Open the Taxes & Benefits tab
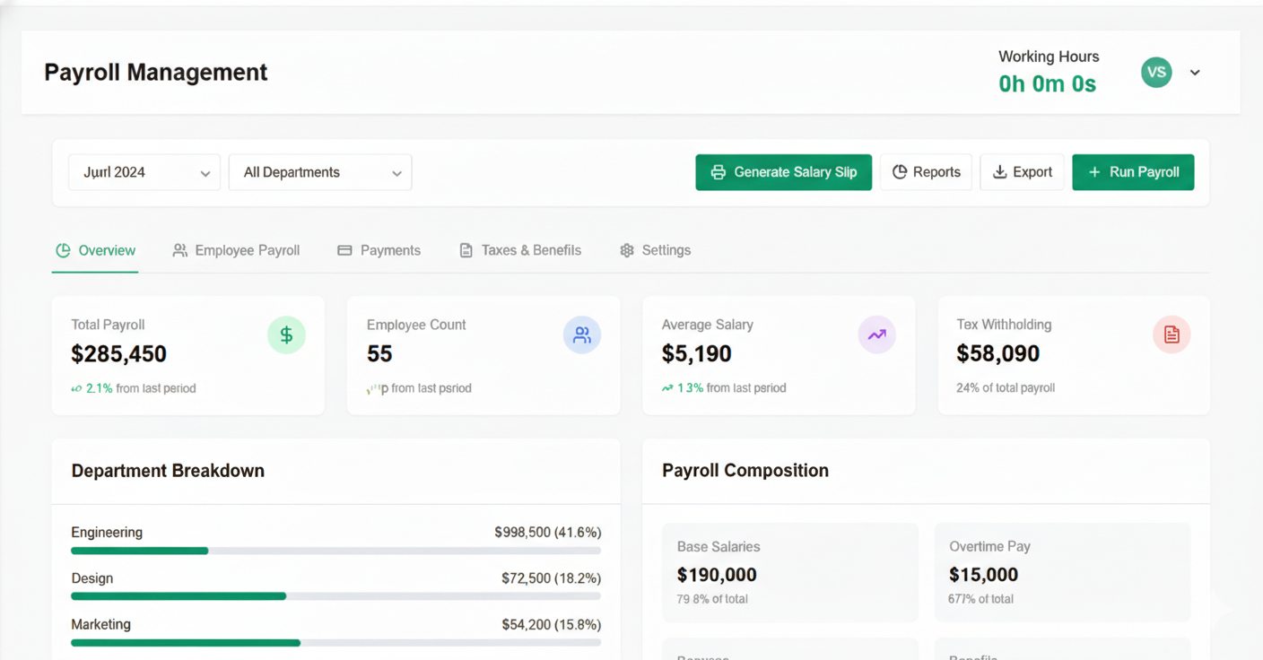Viewport: 1263px width, 660px height. pos(519,250)
